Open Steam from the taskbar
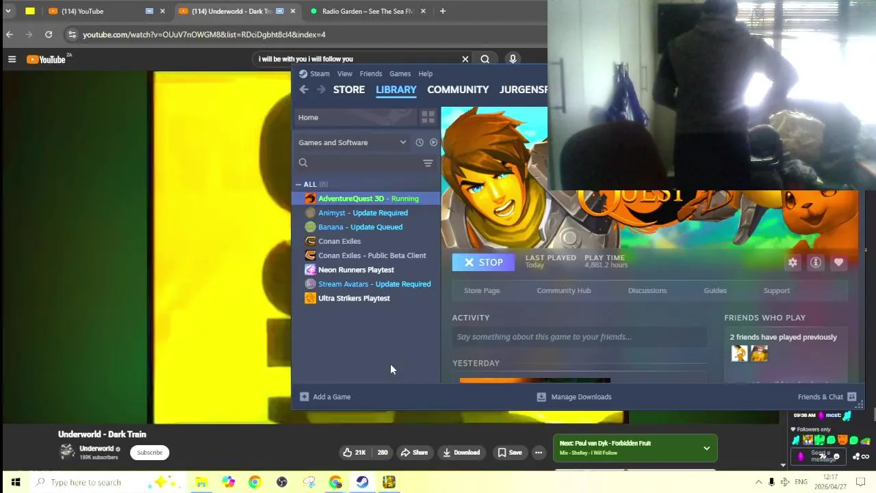876x493 pixels. tap(362, 482)
